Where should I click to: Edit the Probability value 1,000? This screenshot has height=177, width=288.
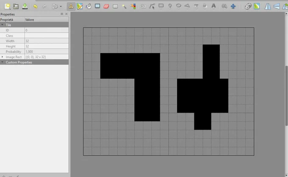[47, 52]
